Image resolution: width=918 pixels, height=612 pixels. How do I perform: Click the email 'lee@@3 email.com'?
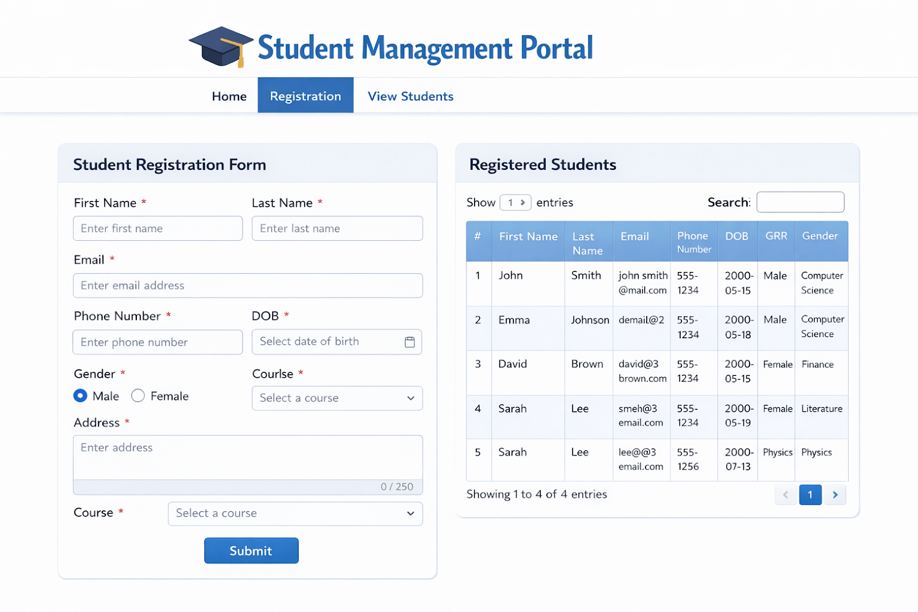pos(641,459)
